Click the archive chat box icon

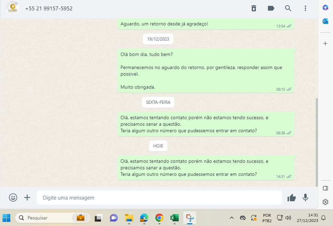(x=254, y=8)
